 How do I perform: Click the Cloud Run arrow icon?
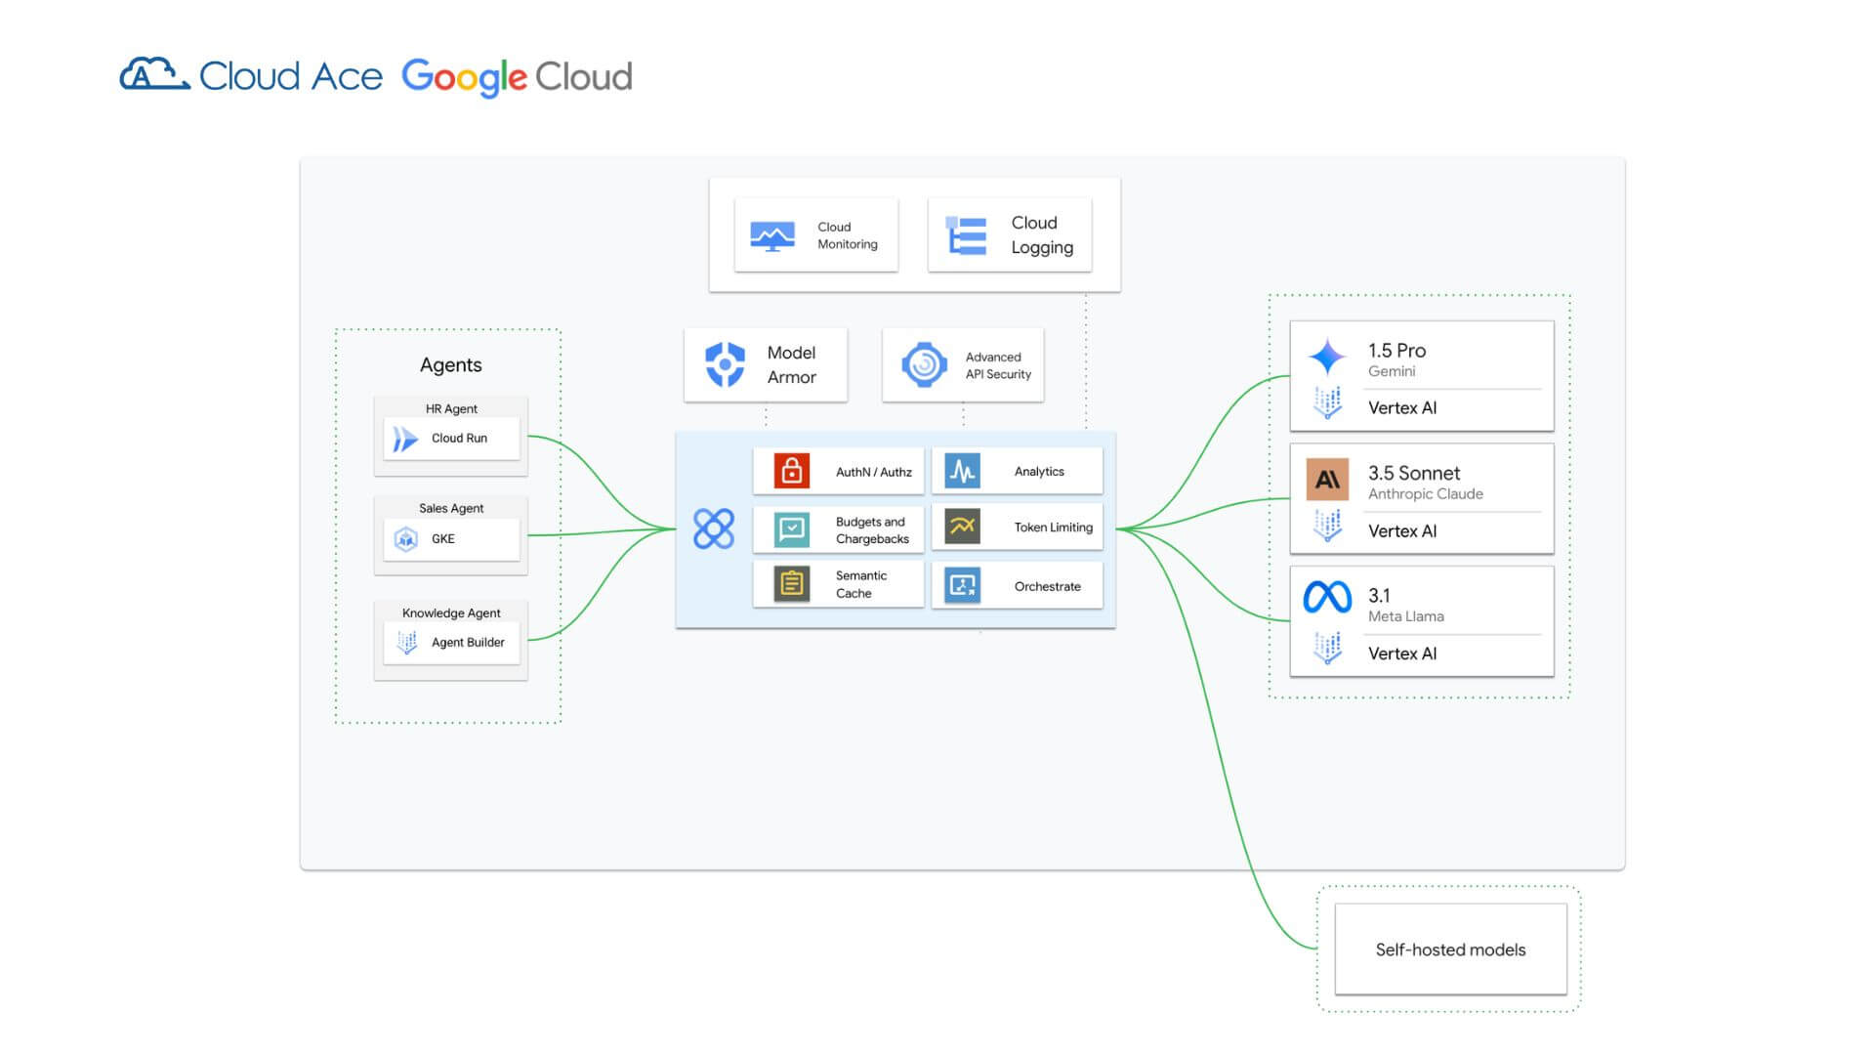click(x=404, y=439)
